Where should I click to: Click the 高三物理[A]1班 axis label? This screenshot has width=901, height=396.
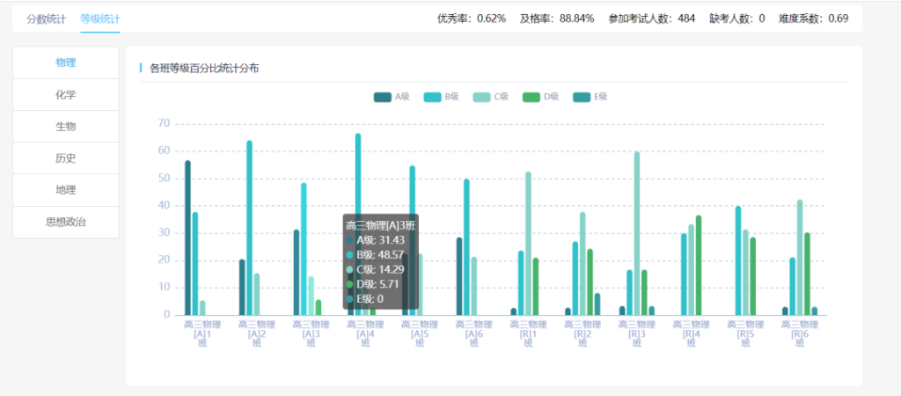point(202,334)
